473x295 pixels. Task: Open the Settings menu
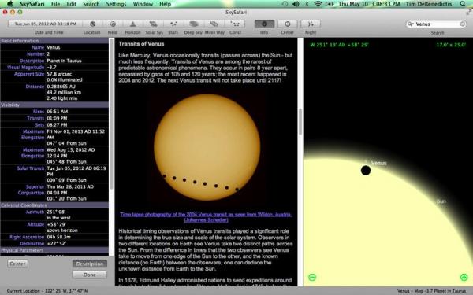116,4
